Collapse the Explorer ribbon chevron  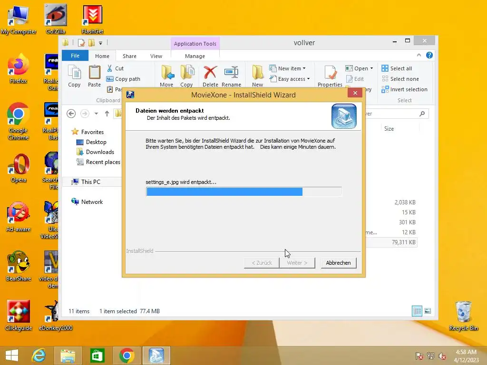coord(419,55)
